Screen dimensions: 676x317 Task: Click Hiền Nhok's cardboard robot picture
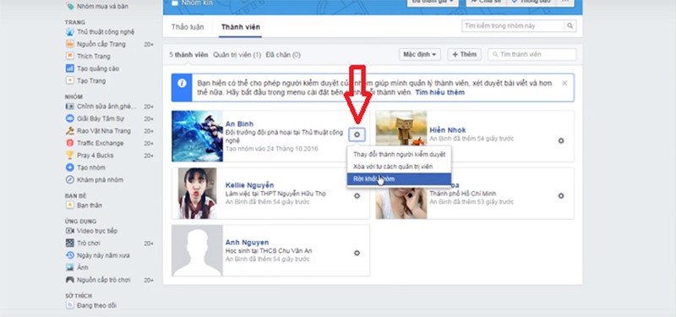click(401, 128)
